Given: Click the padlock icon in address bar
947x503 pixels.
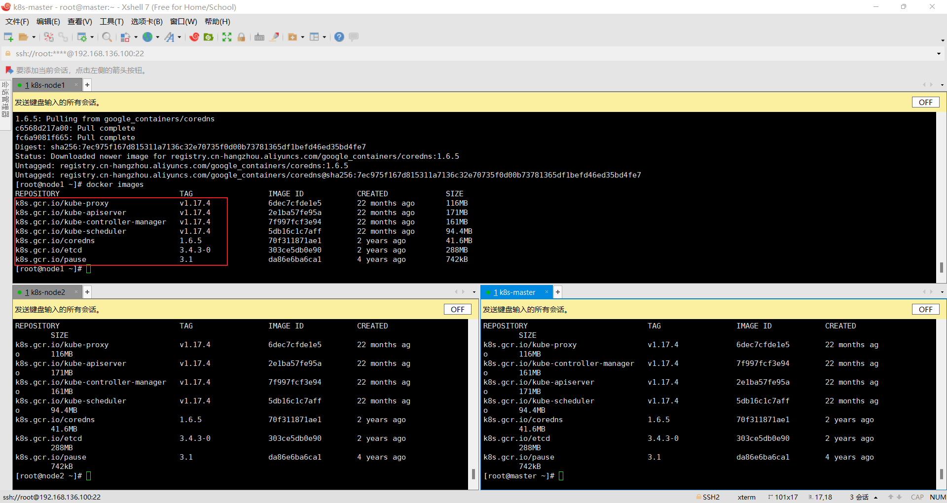Looking at the screenshot, I should pos(7,53).
